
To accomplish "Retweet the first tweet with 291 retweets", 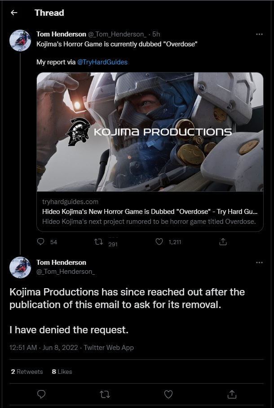I will coord(99,242).
